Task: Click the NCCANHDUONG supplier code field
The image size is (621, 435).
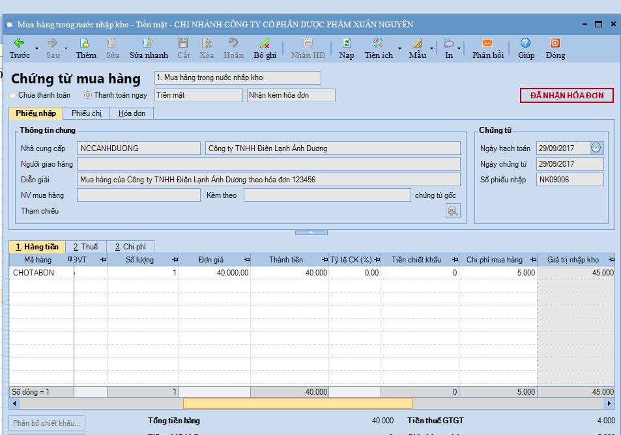Action: point(139,148)
